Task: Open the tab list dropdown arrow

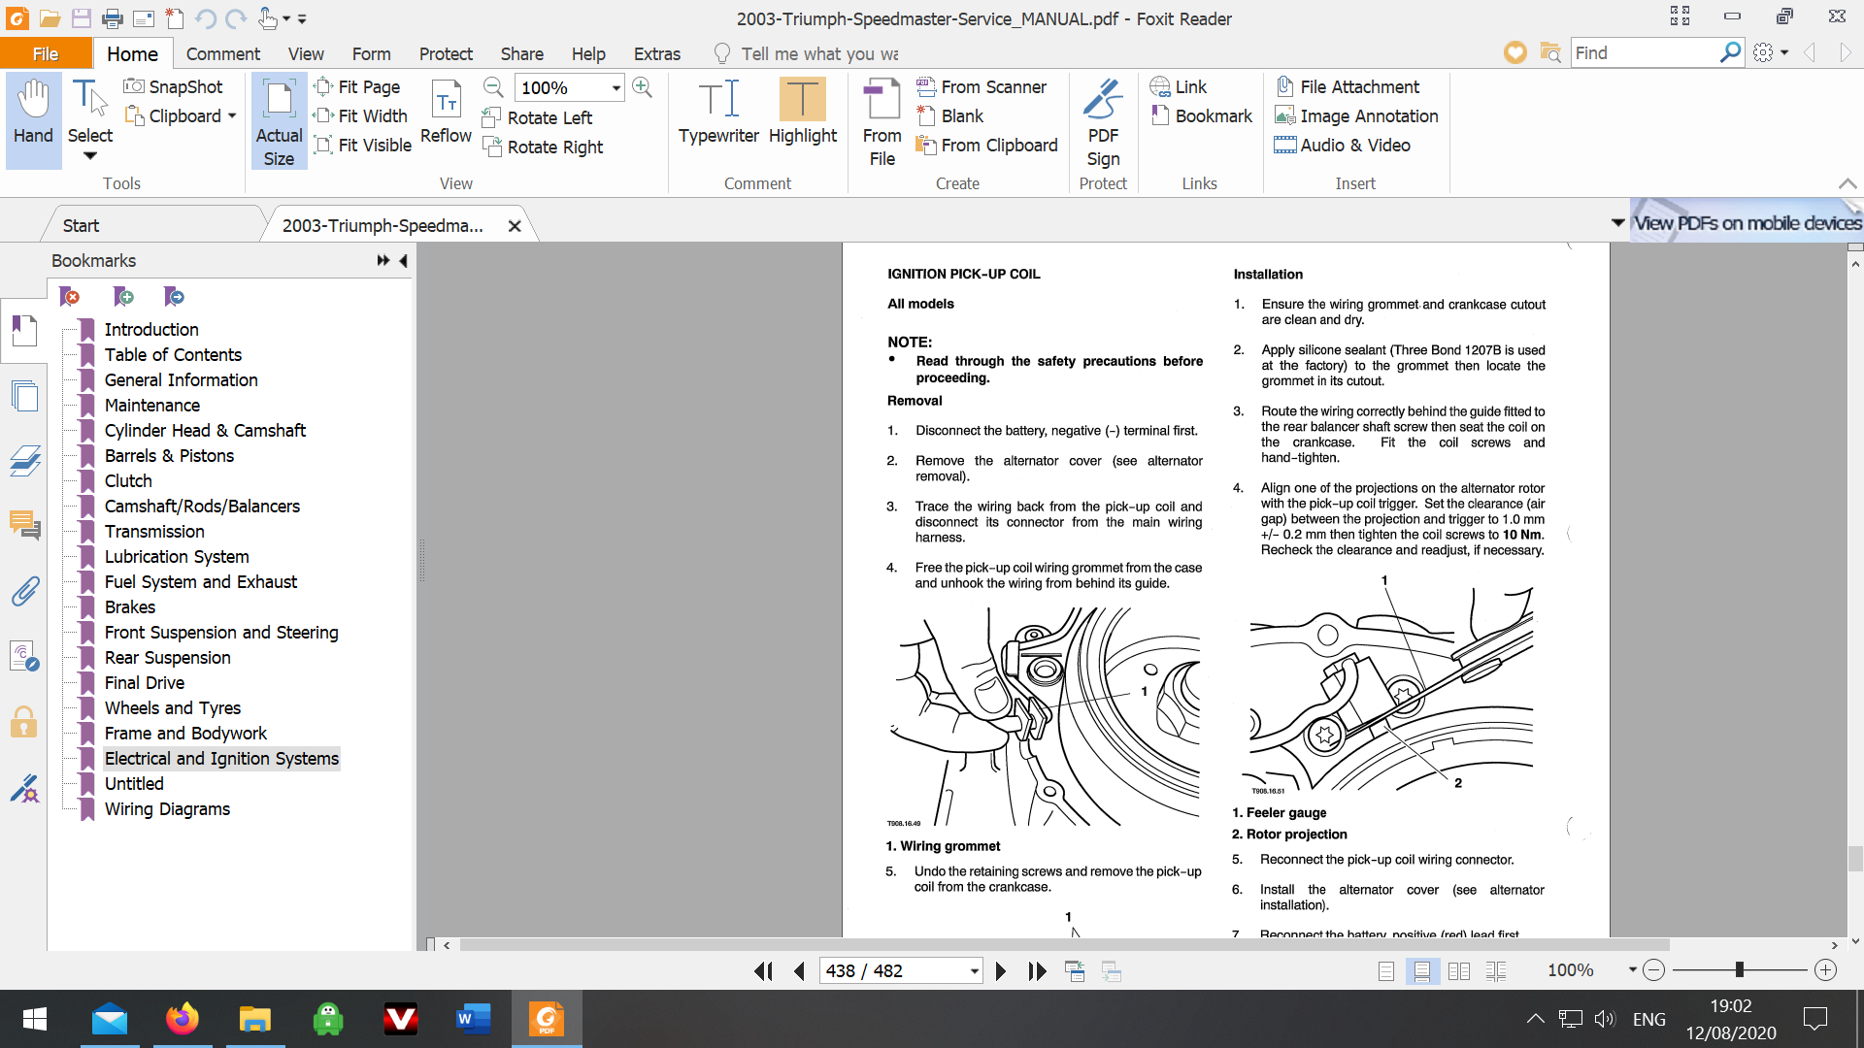Action: (x=1617, y=222)
